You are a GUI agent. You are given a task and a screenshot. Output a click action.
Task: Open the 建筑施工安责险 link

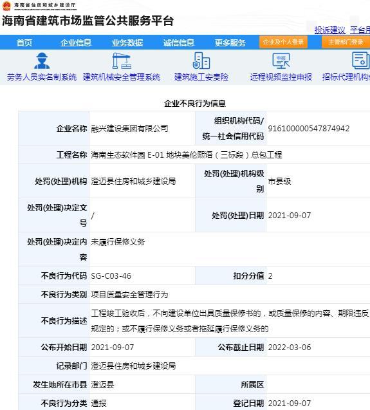pos(201,77)
